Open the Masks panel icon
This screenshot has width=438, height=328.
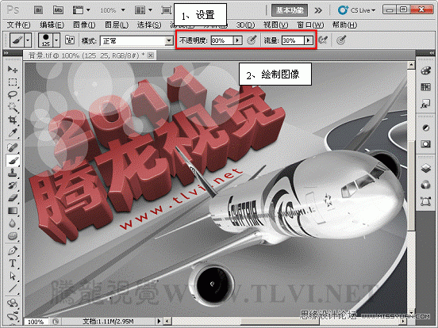coord(425,144)
